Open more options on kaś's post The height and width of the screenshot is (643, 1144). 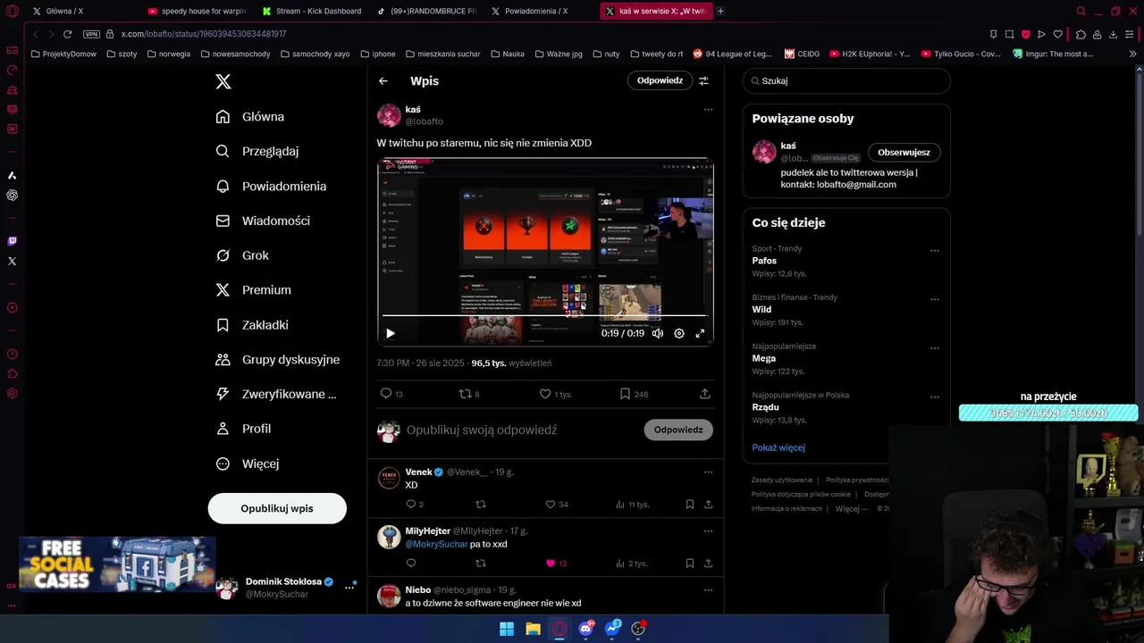[x=708, y=109]
